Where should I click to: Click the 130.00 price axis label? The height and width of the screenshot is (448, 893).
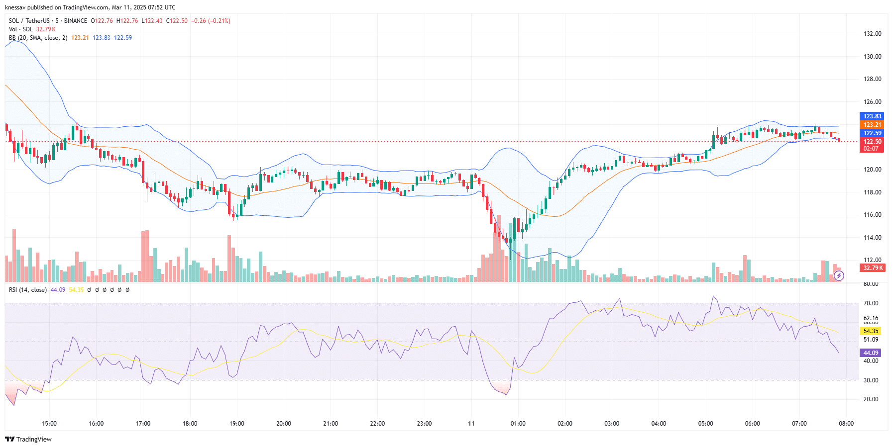873,57
